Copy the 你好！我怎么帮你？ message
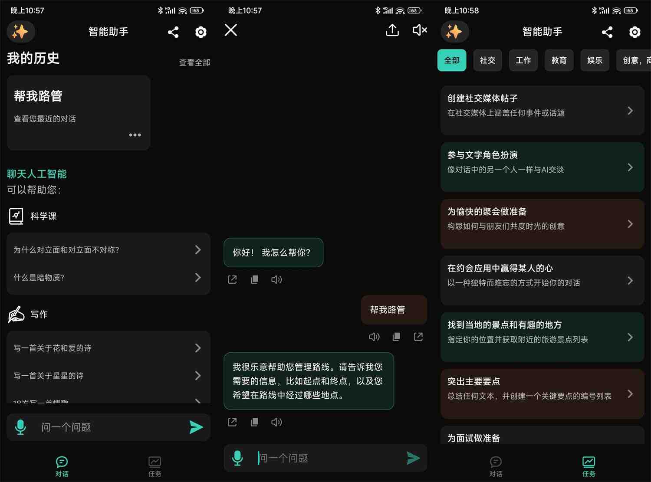651x482 pixels. (255, 279)
